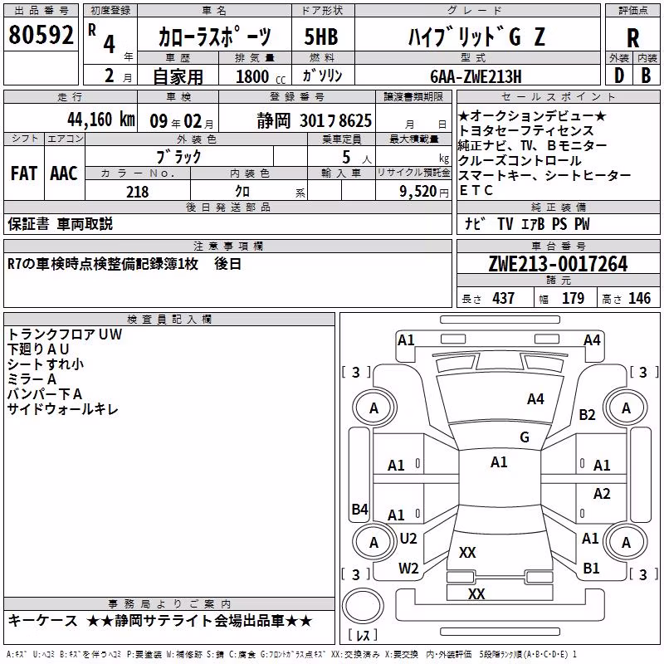Click chassis number ZWE213-0017264
The height and width of the screenshot is (664, 664).
558,264
